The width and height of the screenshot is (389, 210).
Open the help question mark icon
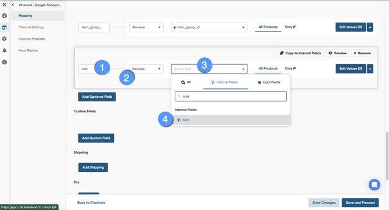(5, 62)
